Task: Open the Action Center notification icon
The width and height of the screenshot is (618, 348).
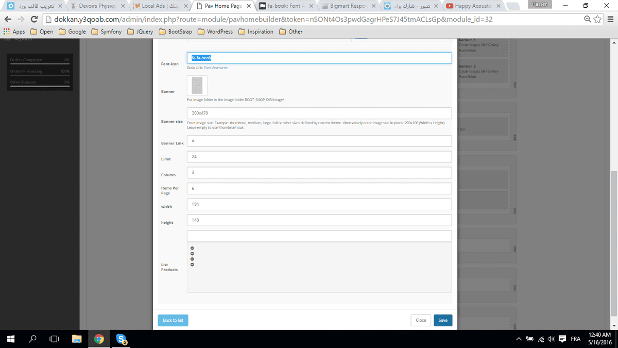Action: point(562,339)
